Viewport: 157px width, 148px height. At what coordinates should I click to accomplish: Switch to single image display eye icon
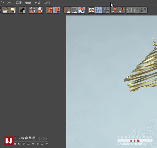click(x=67, y=10)
